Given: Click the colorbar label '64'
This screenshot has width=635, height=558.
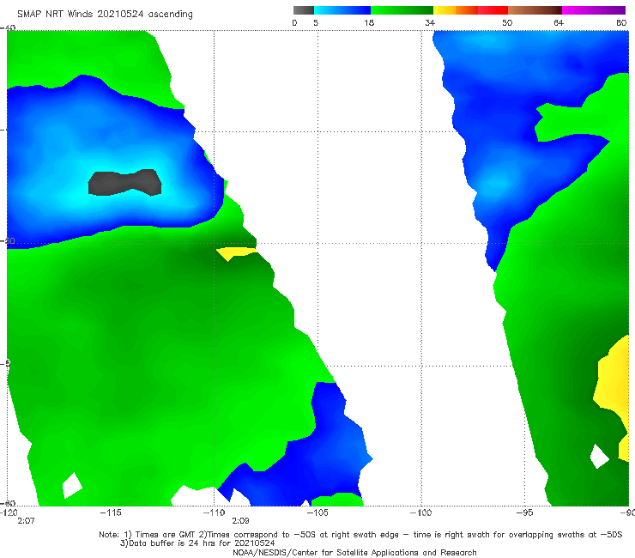Looking at the screenshot, I should (559, 23).
